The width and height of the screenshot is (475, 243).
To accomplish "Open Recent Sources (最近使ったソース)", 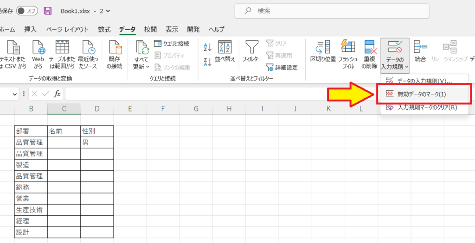I will pyautogui.click(x=88, y=49).
